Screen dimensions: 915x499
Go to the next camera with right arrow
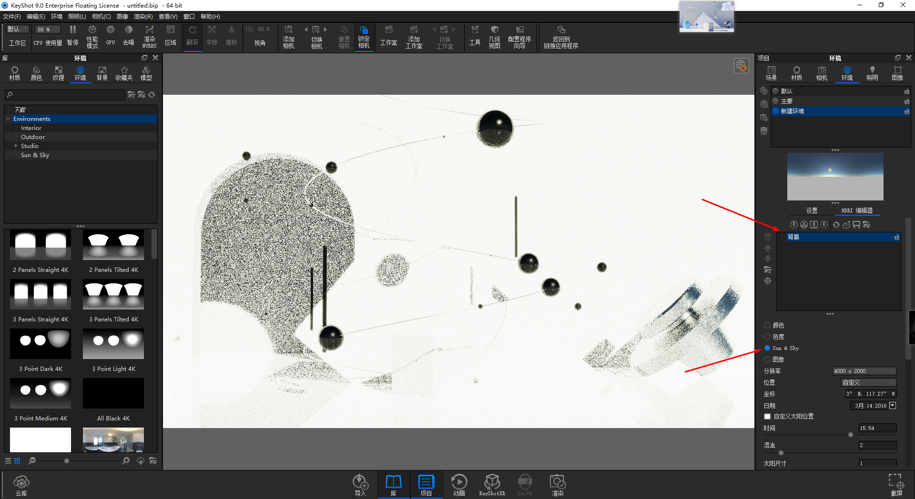click(325, 30)
